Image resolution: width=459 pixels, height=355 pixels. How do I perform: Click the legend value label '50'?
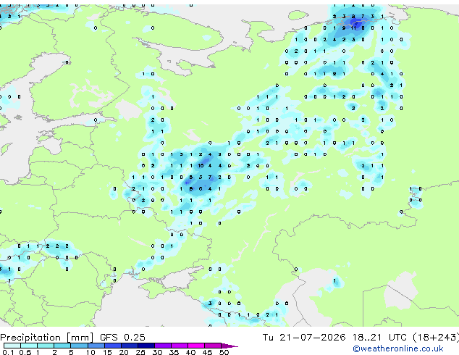[224, 352]
